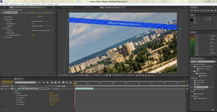Toggle stopwatch for Position
217x112 pixels.
click(17, 98)
